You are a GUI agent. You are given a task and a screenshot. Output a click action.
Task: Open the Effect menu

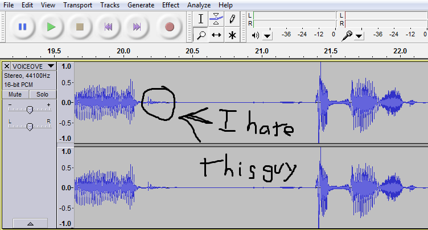tap(170, 5)
